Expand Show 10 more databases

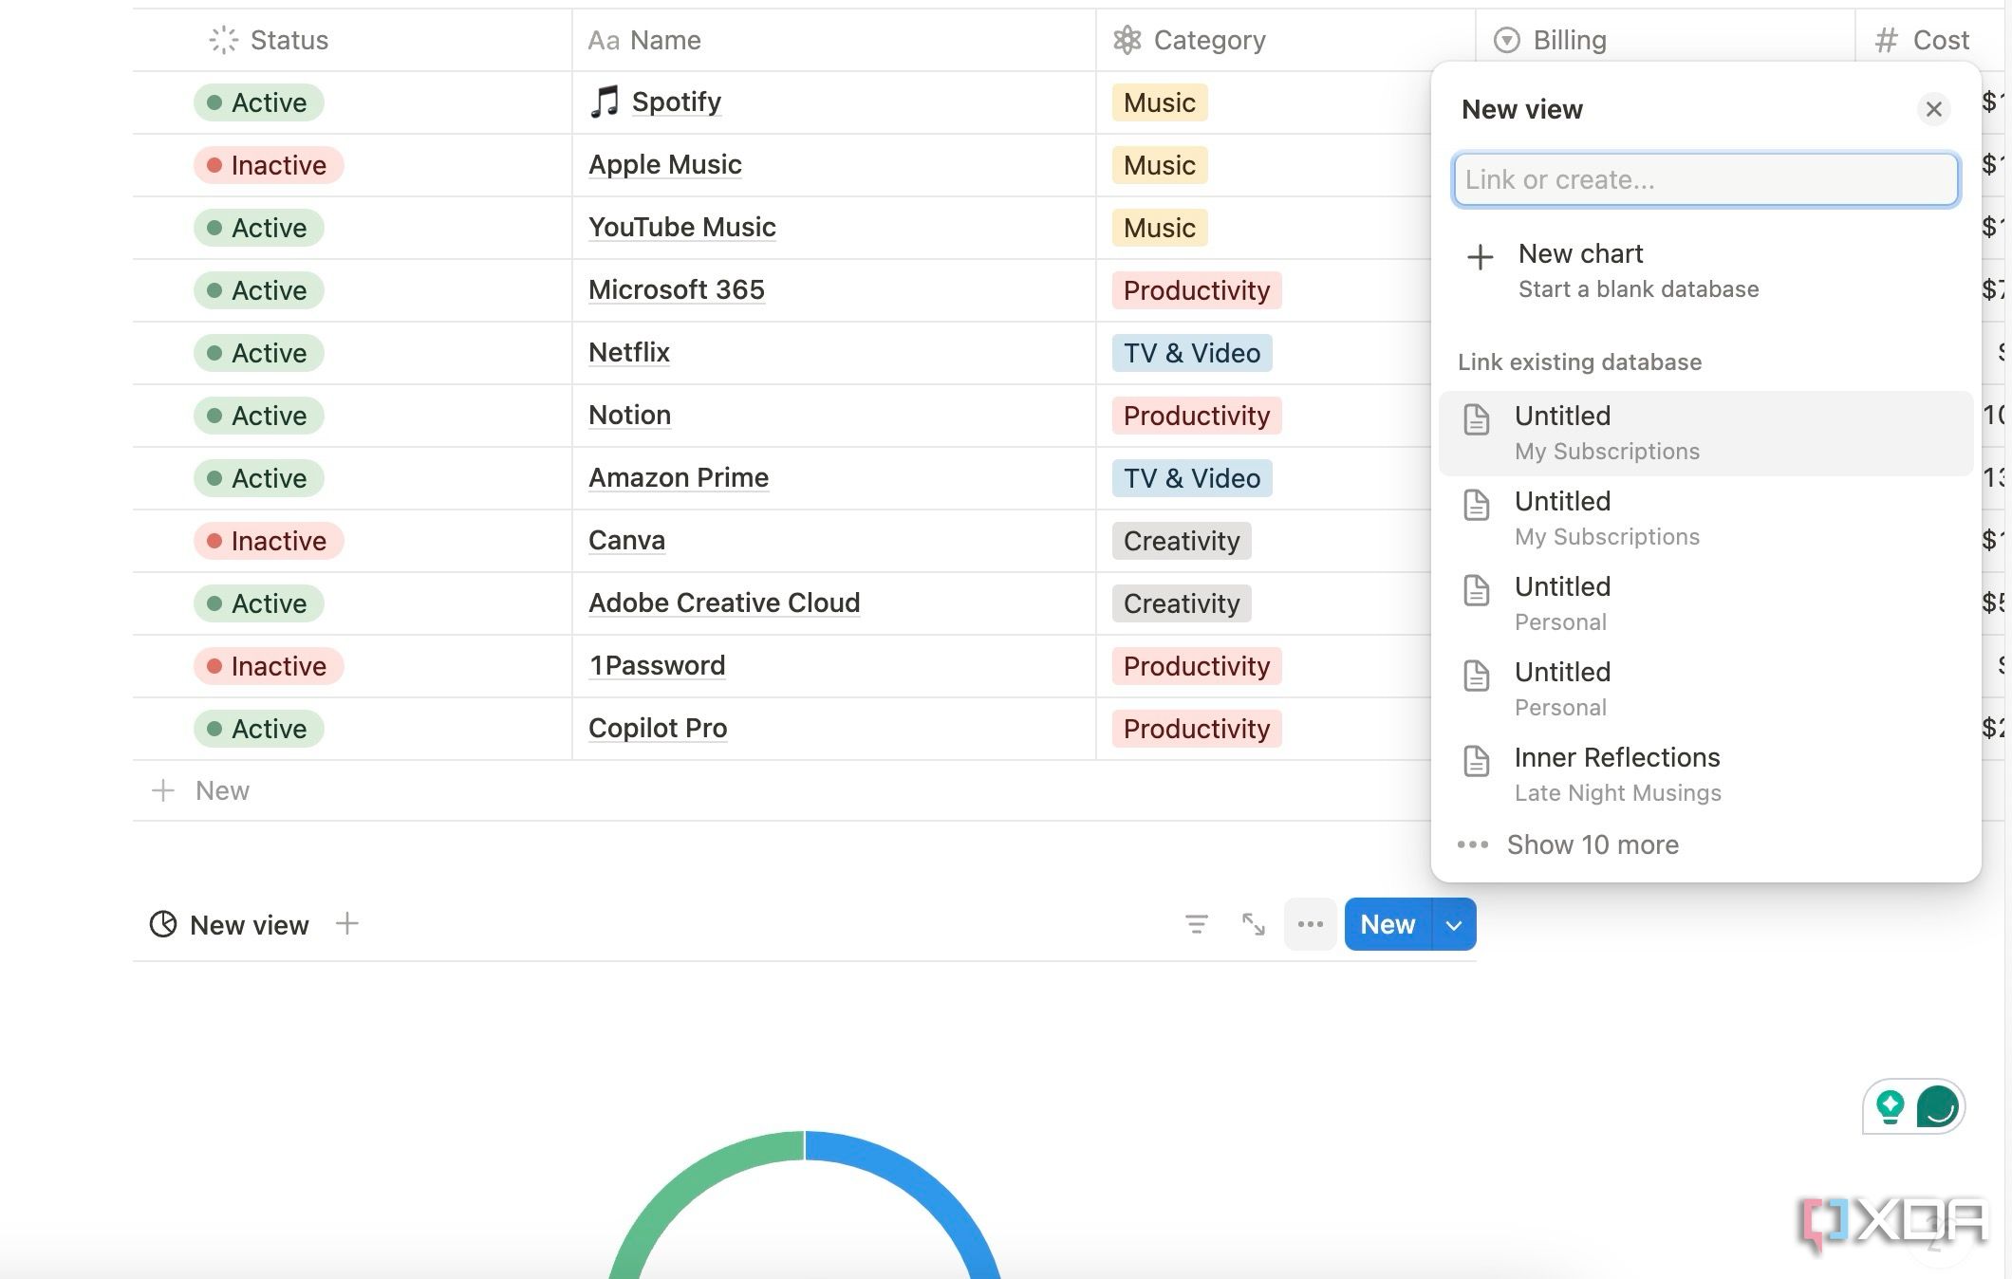coord(1593,843)
